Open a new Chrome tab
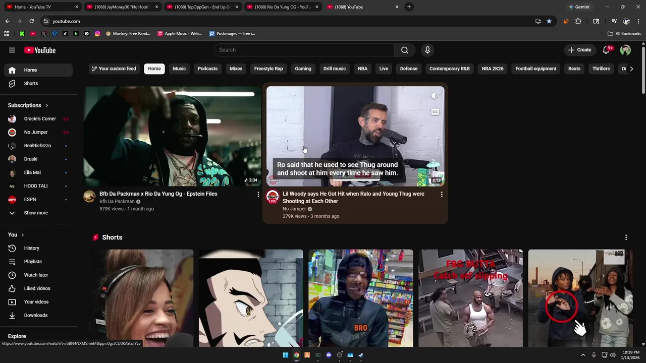 [409, 7]
